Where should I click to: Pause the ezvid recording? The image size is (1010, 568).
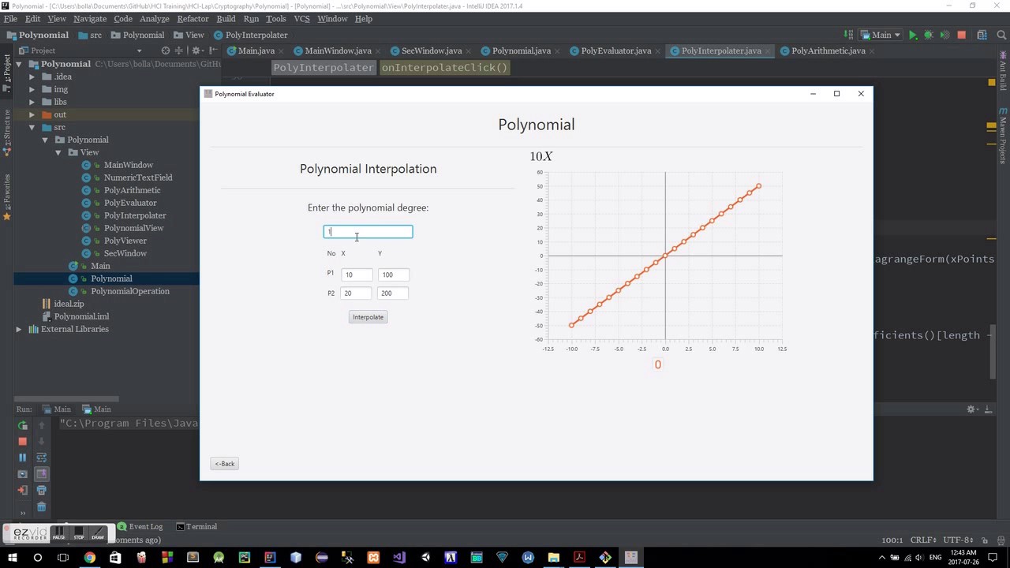pos(58,533)
